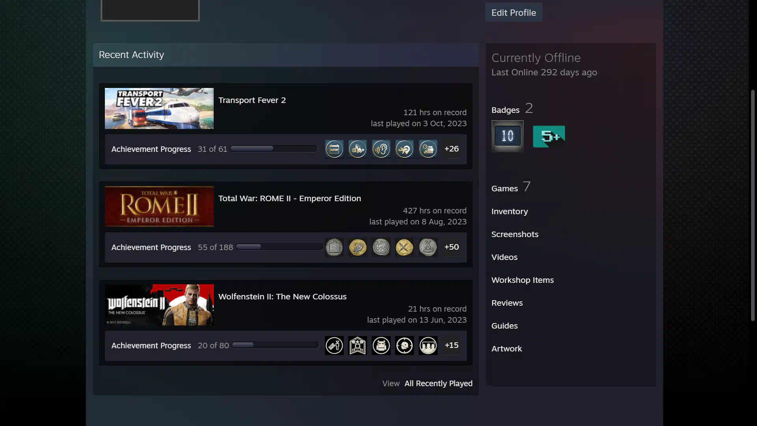Open All Recently Played games link
The width and height of the screenshot is (757, 426).
438,383
